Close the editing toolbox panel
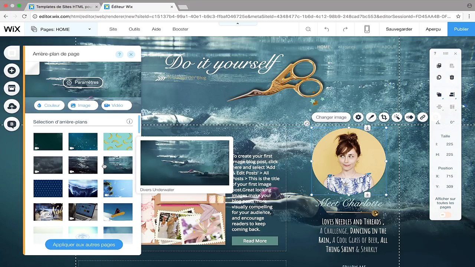 tap(455, 53)
